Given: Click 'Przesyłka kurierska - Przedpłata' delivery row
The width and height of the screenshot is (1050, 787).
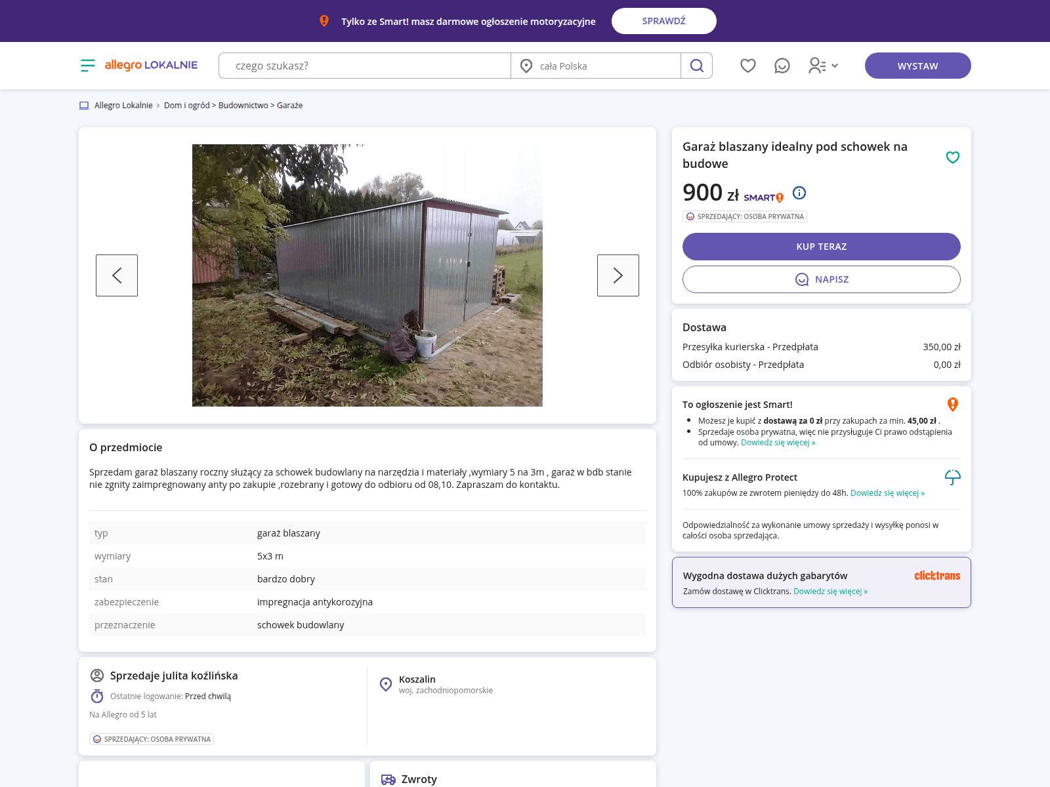Looking at the screenshot, I should (822, 347).
